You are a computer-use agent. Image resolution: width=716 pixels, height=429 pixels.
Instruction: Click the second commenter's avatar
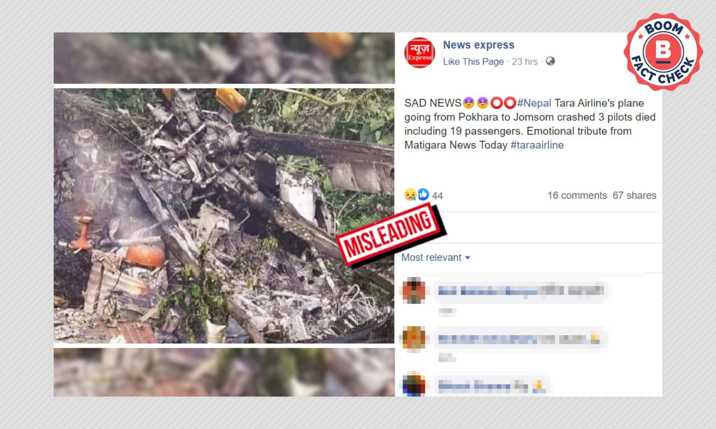[x=414, y=338]
